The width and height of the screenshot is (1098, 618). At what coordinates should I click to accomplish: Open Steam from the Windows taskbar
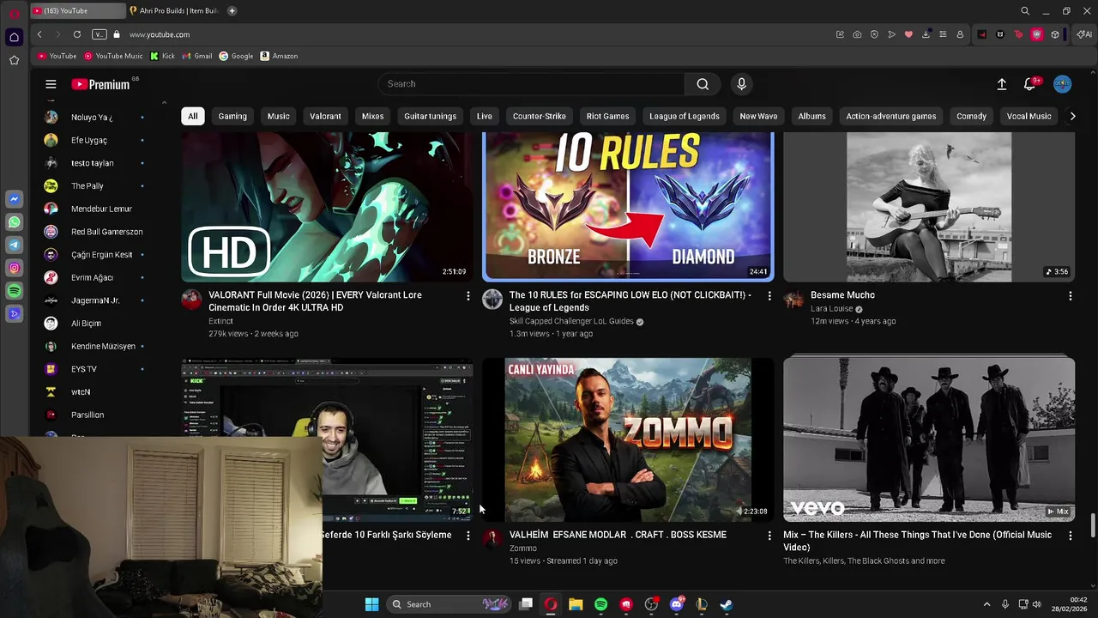click(726, 604)
